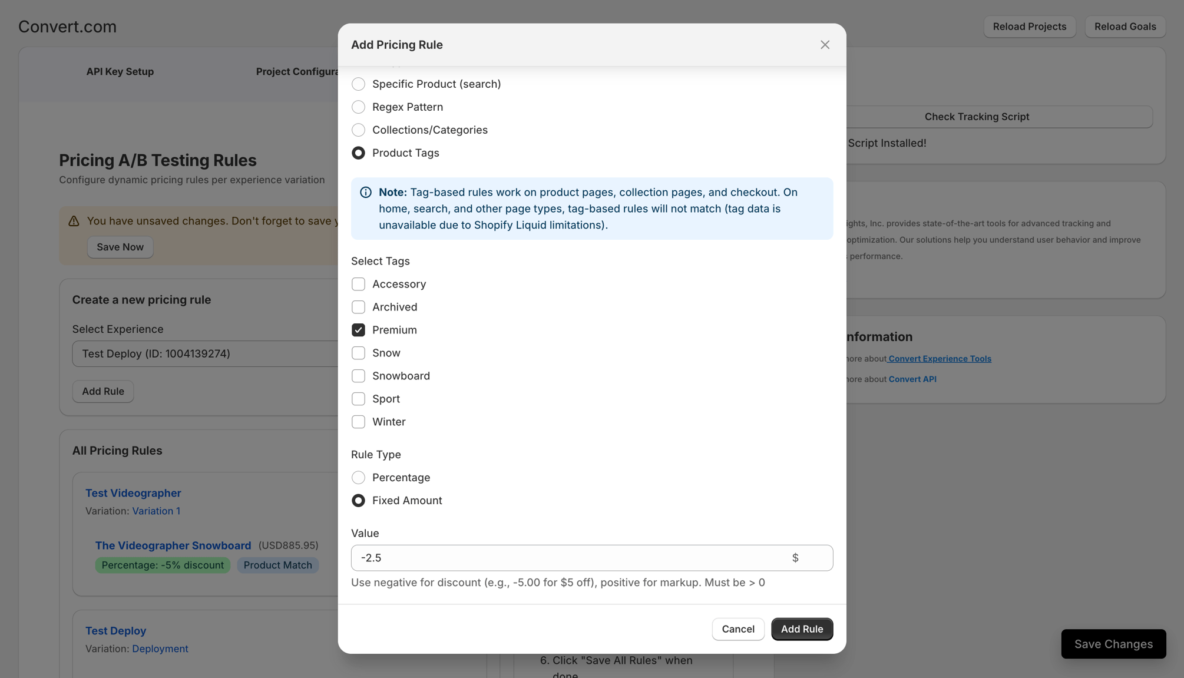Enable the Snow tag checkbox
This screenshot has width=1184, height=678.
(358, 353)
